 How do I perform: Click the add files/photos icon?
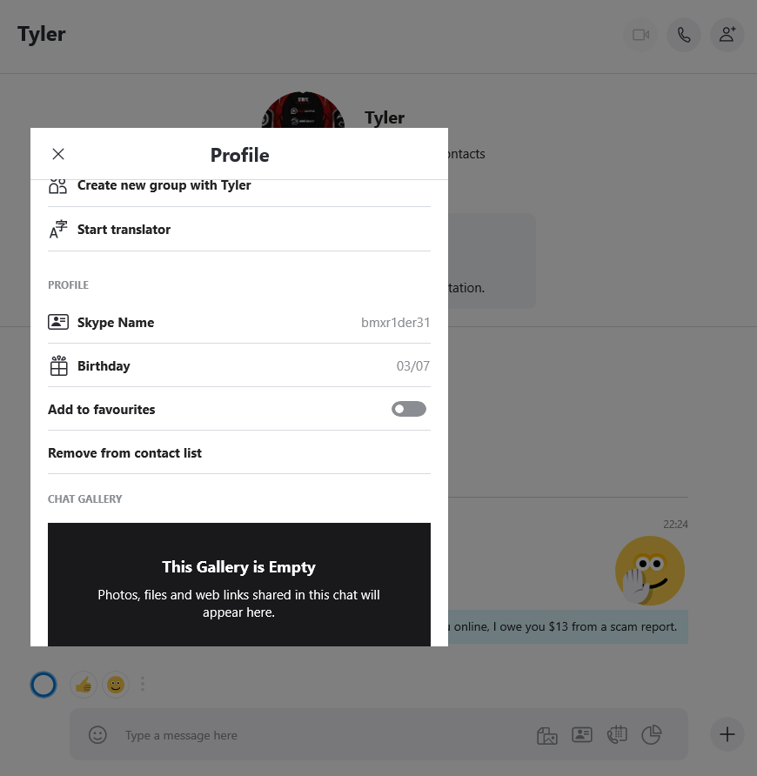coord(547,735)
